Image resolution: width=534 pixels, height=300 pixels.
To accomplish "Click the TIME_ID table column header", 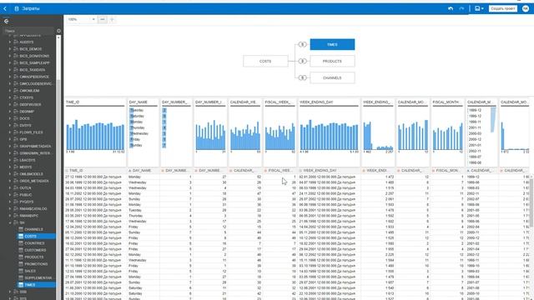I will click(x=95, y=170).
